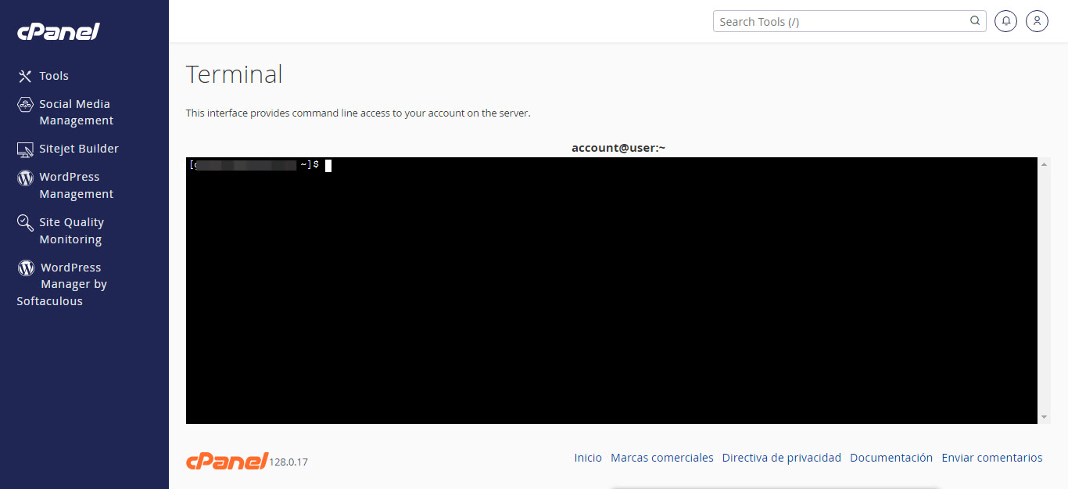Click the Sitejet Builder monitor icon
The image size is (1068, 489).
pos(25,149)
